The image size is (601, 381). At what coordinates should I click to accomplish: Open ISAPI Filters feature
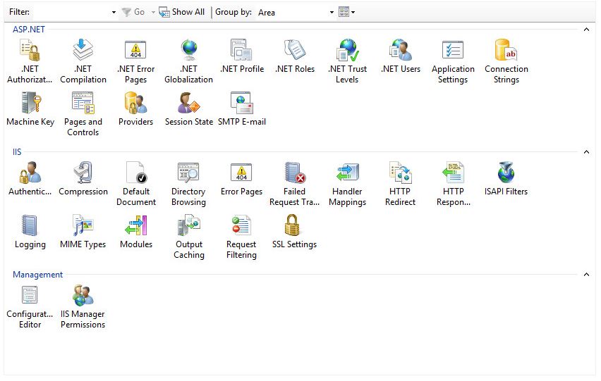506,179
